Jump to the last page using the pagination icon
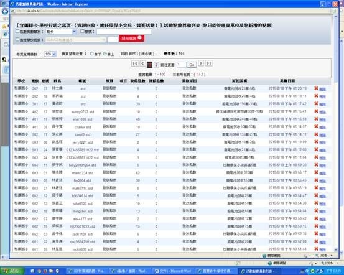 [x=208, y=63]
